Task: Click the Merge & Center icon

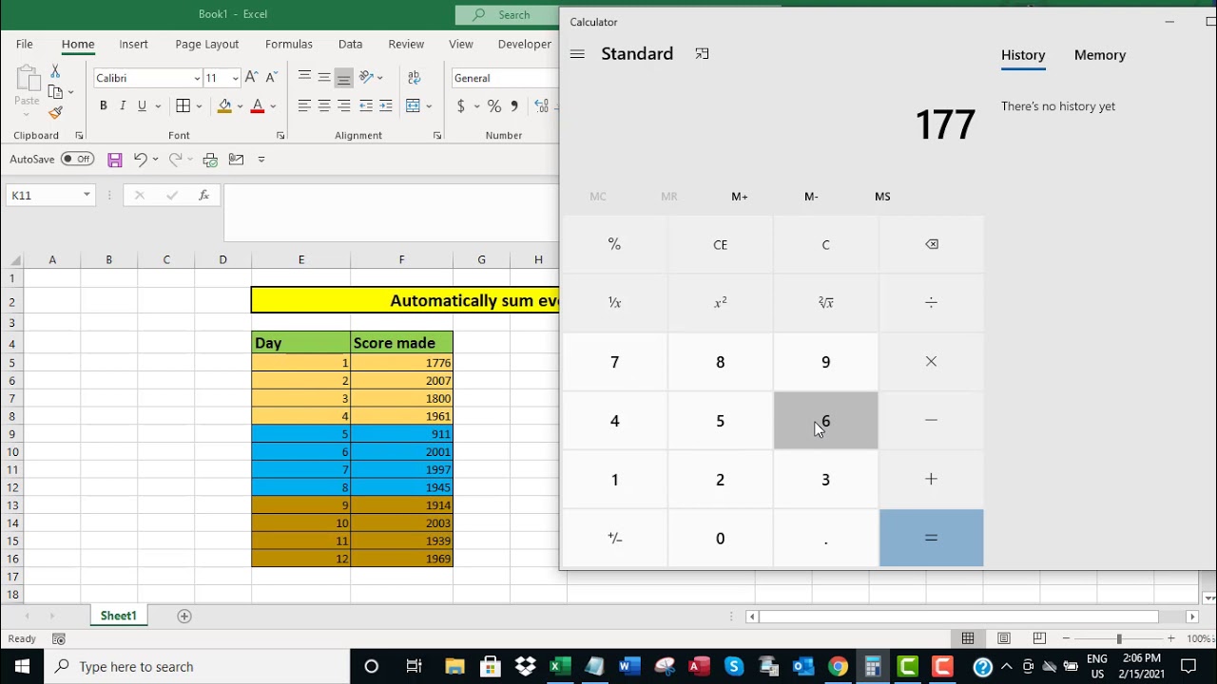Action: point(414,105)
